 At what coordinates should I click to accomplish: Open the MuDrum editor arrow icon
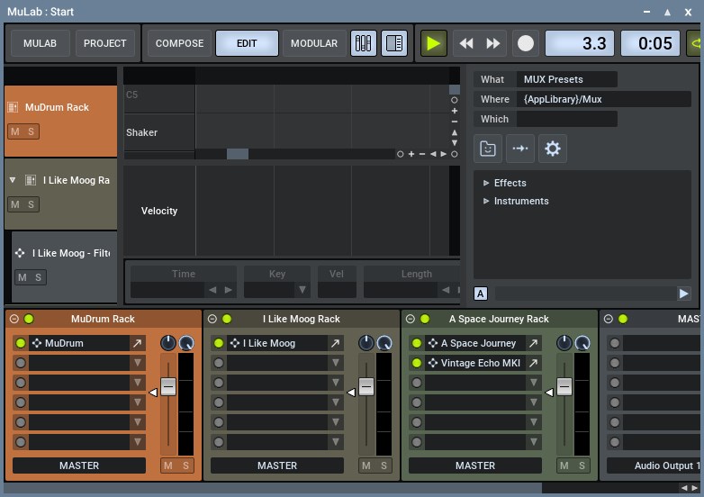tap(138, 343)
